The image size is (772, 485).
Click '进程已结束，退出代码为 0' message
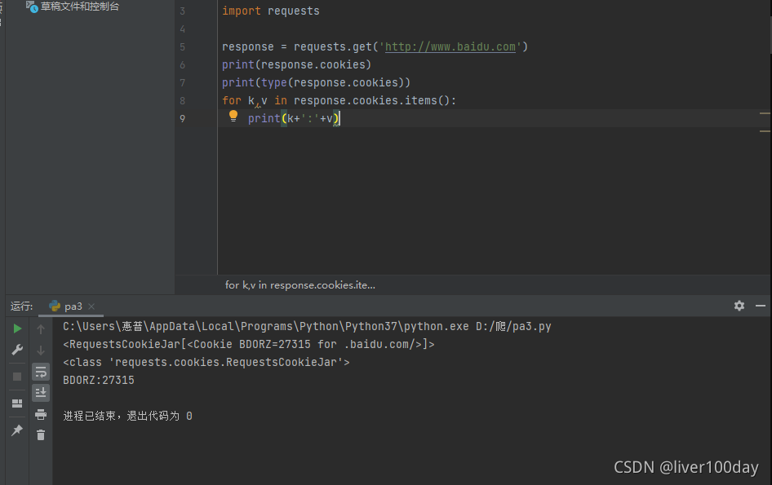[x=127, y=417]
